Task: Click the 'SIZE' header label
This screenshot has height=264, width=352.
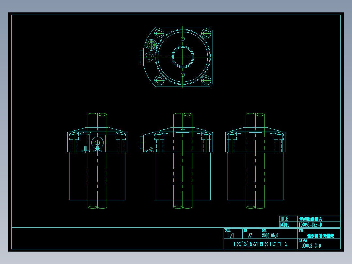Action: [x=245, y=231]
